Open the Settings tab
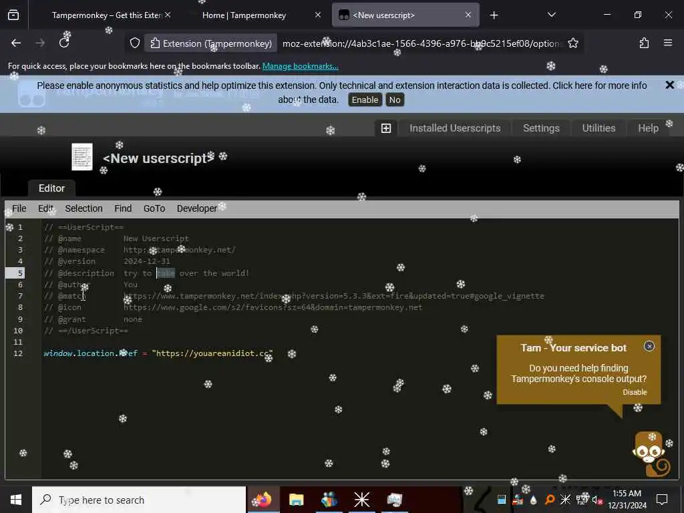The width and height of the screenshot is (684, 513). point(541,128)
